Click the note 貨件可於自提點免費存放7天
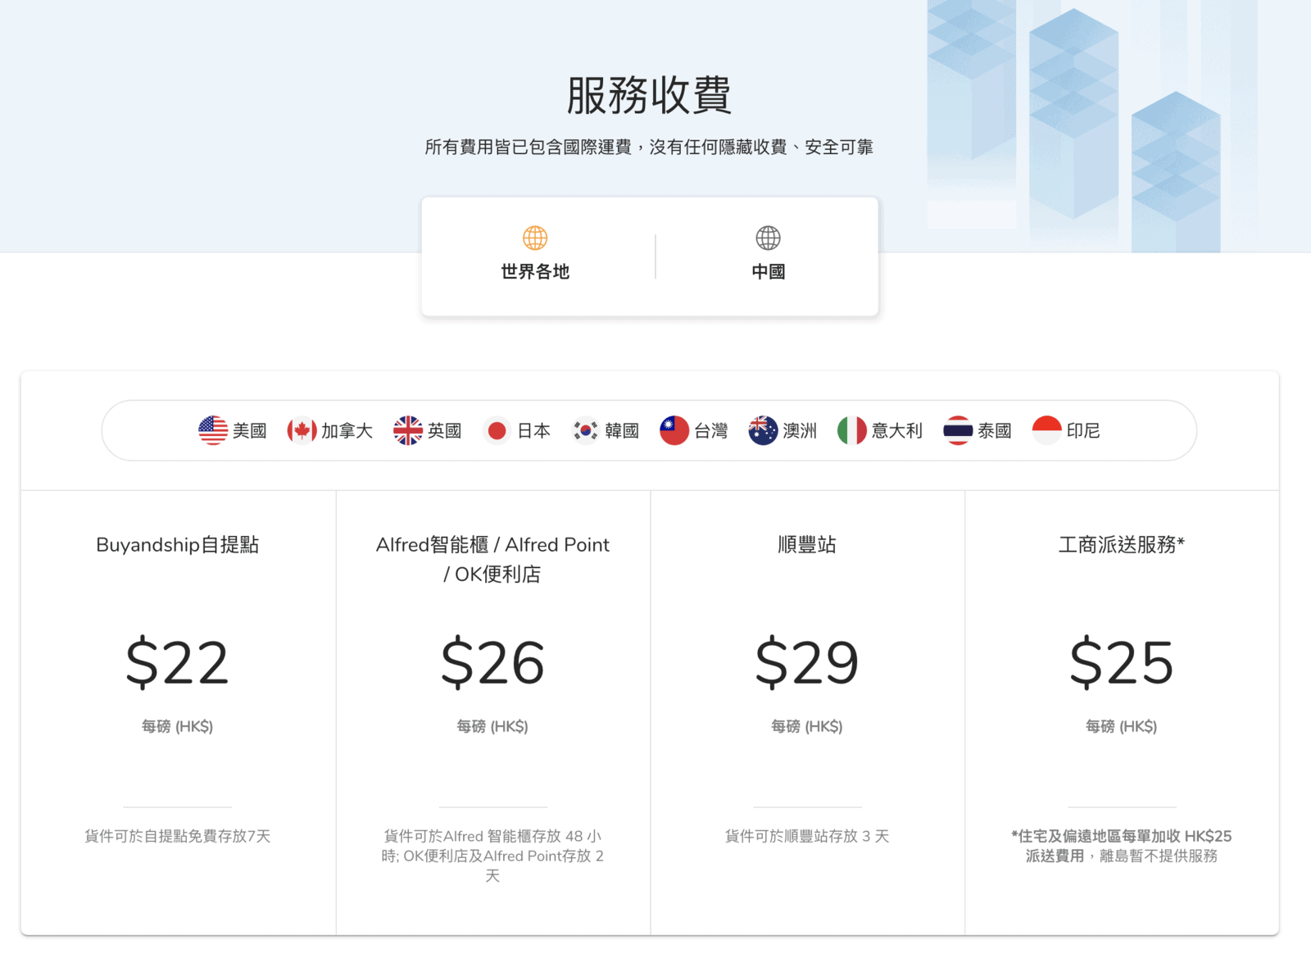The height and width of the screenshot is (972, 1311). click(x=178, y=836)
